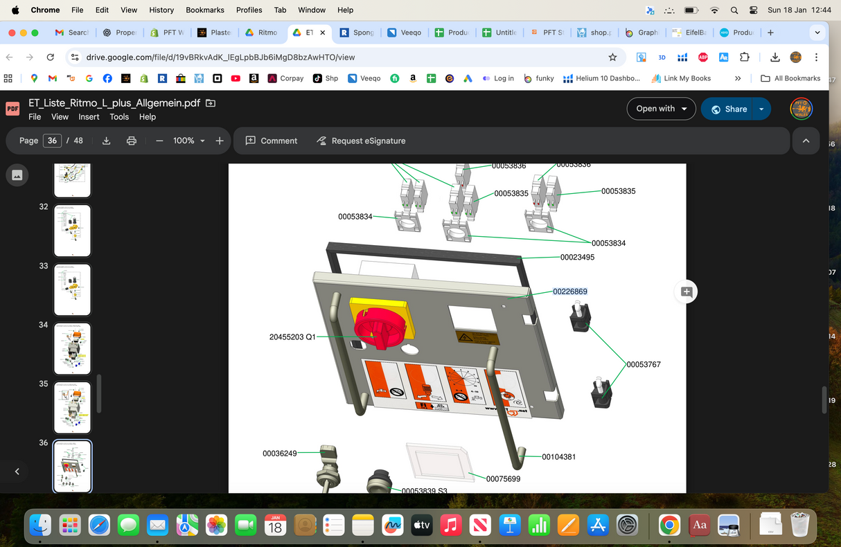
Task: Open the Share options dropdown arrow
Action: (761, 109)
